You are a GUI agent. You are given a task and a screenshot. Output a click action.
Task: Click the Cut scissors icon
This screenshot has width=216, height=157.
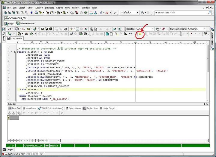pos(93,34)
